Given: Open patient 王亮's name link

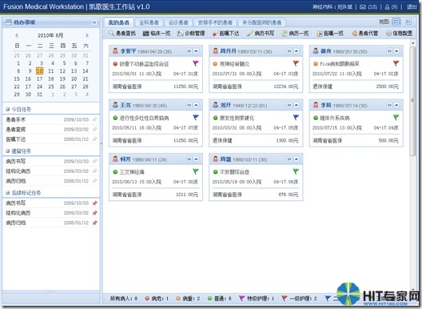Looking at the screenshot, I should pos(125,105).
